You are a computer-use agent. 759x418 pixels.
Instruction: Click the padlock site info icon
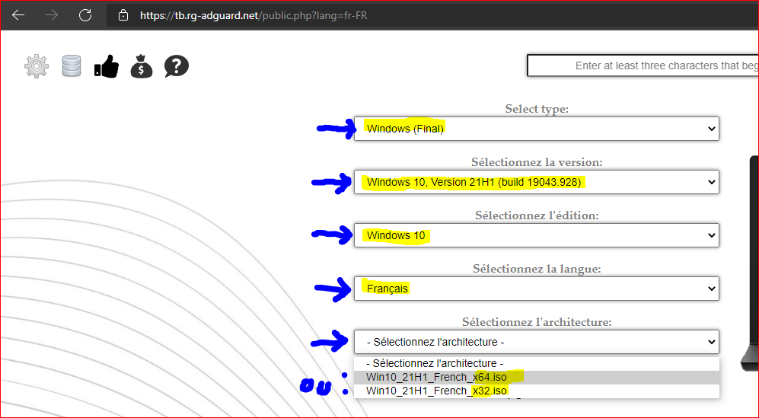(123, 15)
